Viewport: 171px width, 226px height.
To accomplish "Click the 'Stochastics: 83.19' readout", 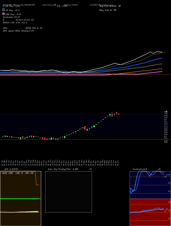I will 11,17.
